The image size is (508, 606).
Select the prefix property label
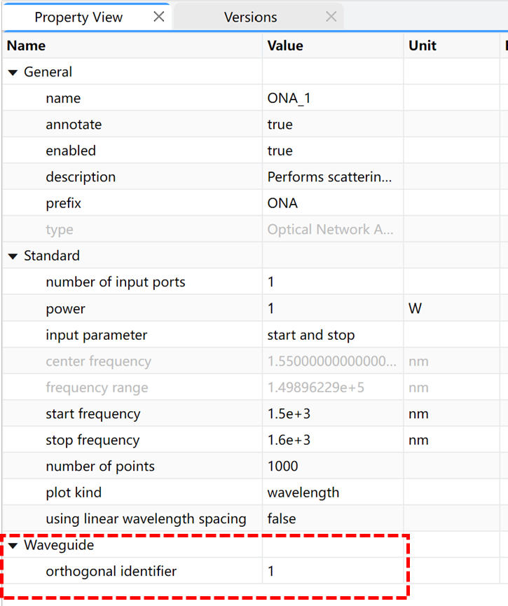tap(63, 203)
